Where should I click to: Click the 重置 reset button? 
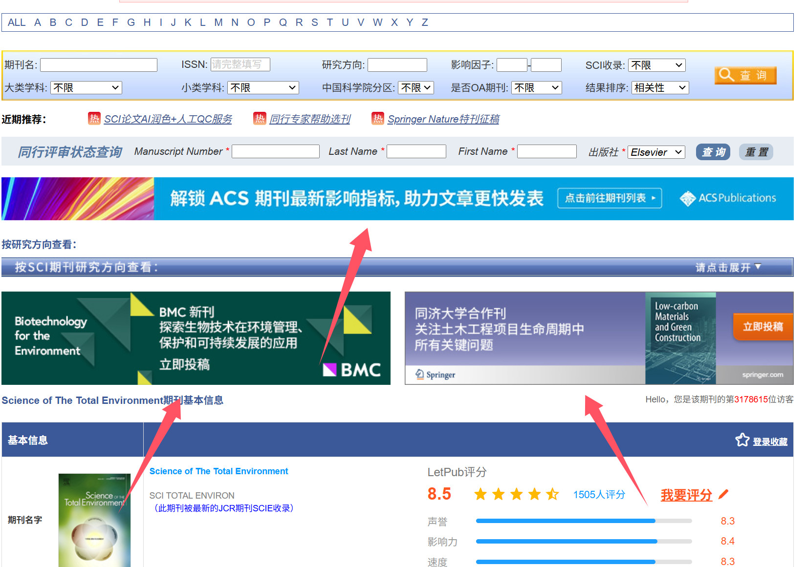(756, 152)
